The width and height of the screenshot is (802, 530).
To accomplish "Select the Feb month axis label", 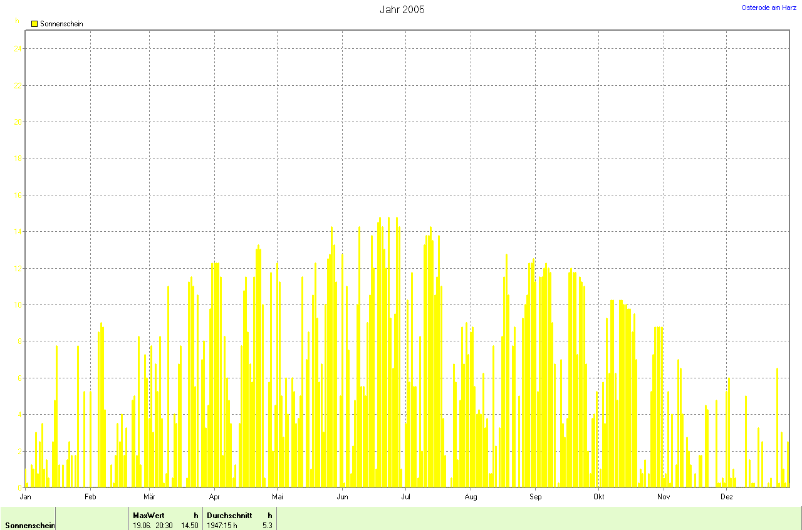I will coord(90,497).
